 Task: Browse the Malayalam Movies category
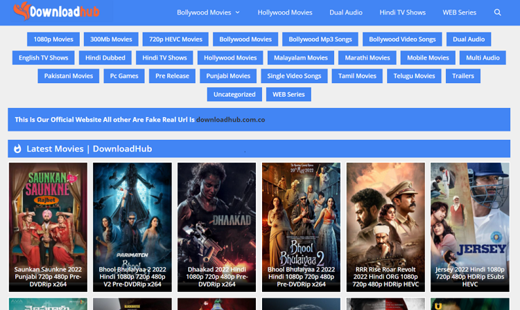pyautogui.click(x=301, y=58)
